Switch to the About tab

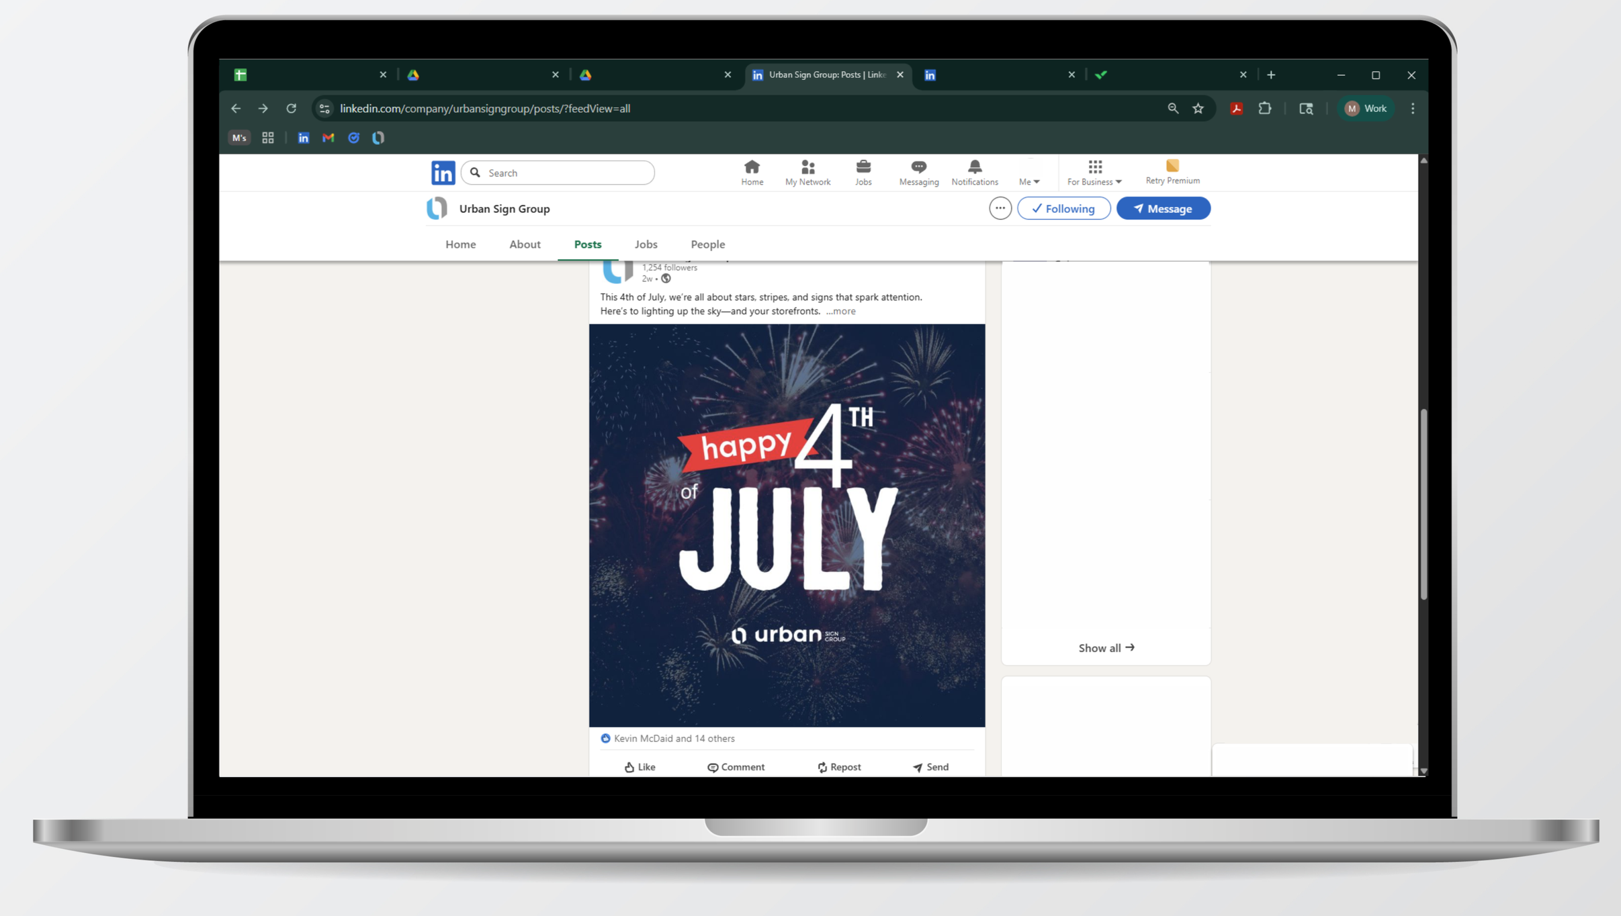tap(524, 244)
